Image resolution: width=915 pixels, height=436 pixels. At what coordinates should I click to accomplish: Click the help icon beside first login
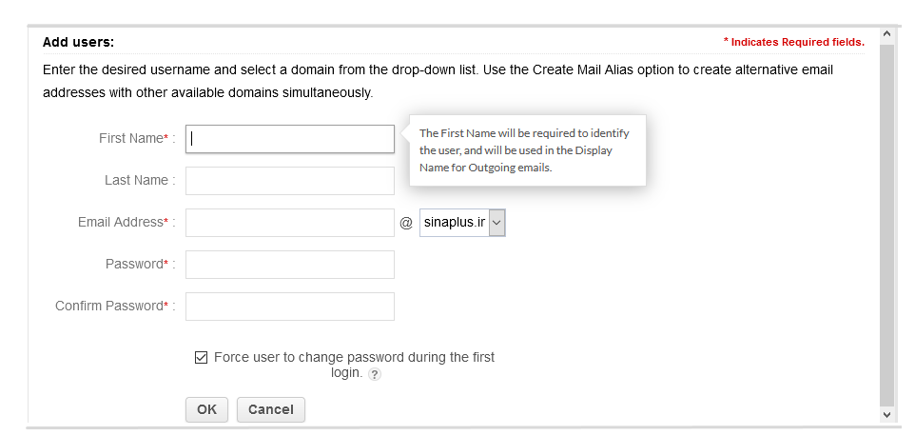375,375
